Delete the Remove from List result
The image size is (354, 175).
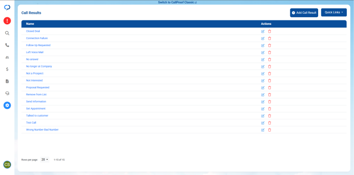[x=269, y=94]
